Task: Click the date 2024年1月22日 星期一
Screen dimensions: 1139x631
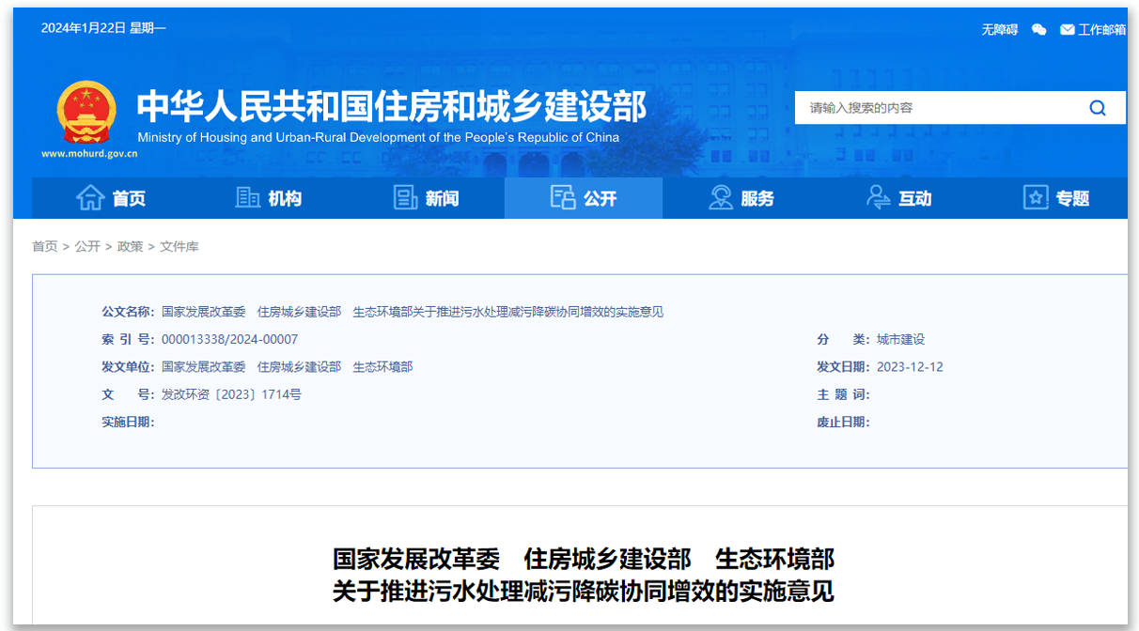Action: tap(103, 28)
